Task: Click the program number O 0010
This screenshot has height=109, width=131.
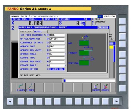Action: pos(96,19)
